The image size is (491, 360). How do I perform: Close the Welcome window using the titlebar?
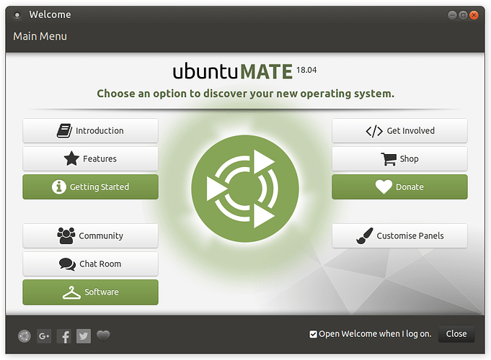click(474, 15)
